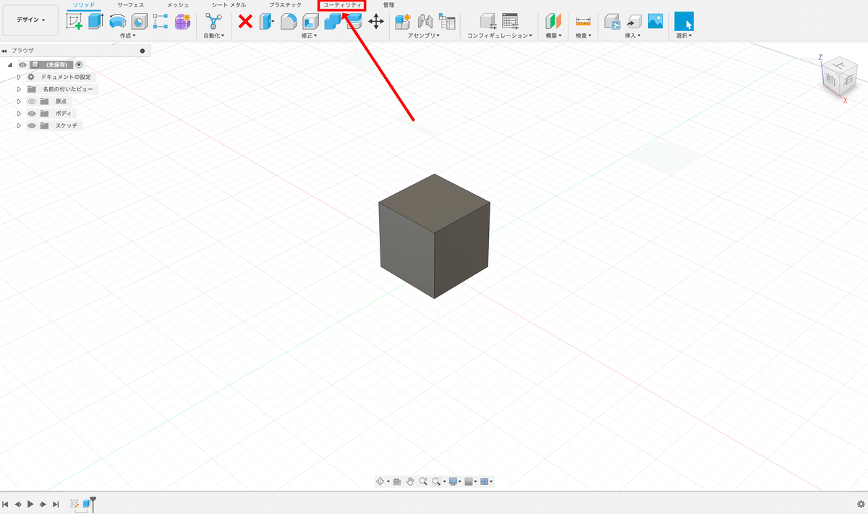The height and width of the screenshot is (514, 868).
Task: Hide the スケッチ folder via eye
Action: (32, 125)
